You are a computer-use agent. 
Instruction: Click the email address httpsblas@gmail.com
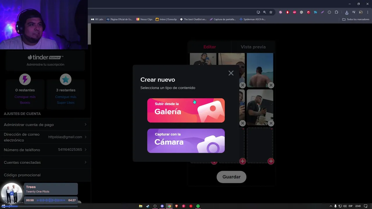pos(65,137)
